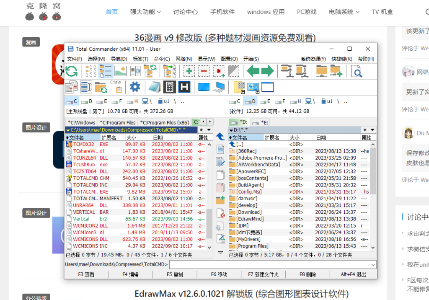429x300 pixels.
Task: Click the unselect group minus icon
Action: tap(204, 71)
